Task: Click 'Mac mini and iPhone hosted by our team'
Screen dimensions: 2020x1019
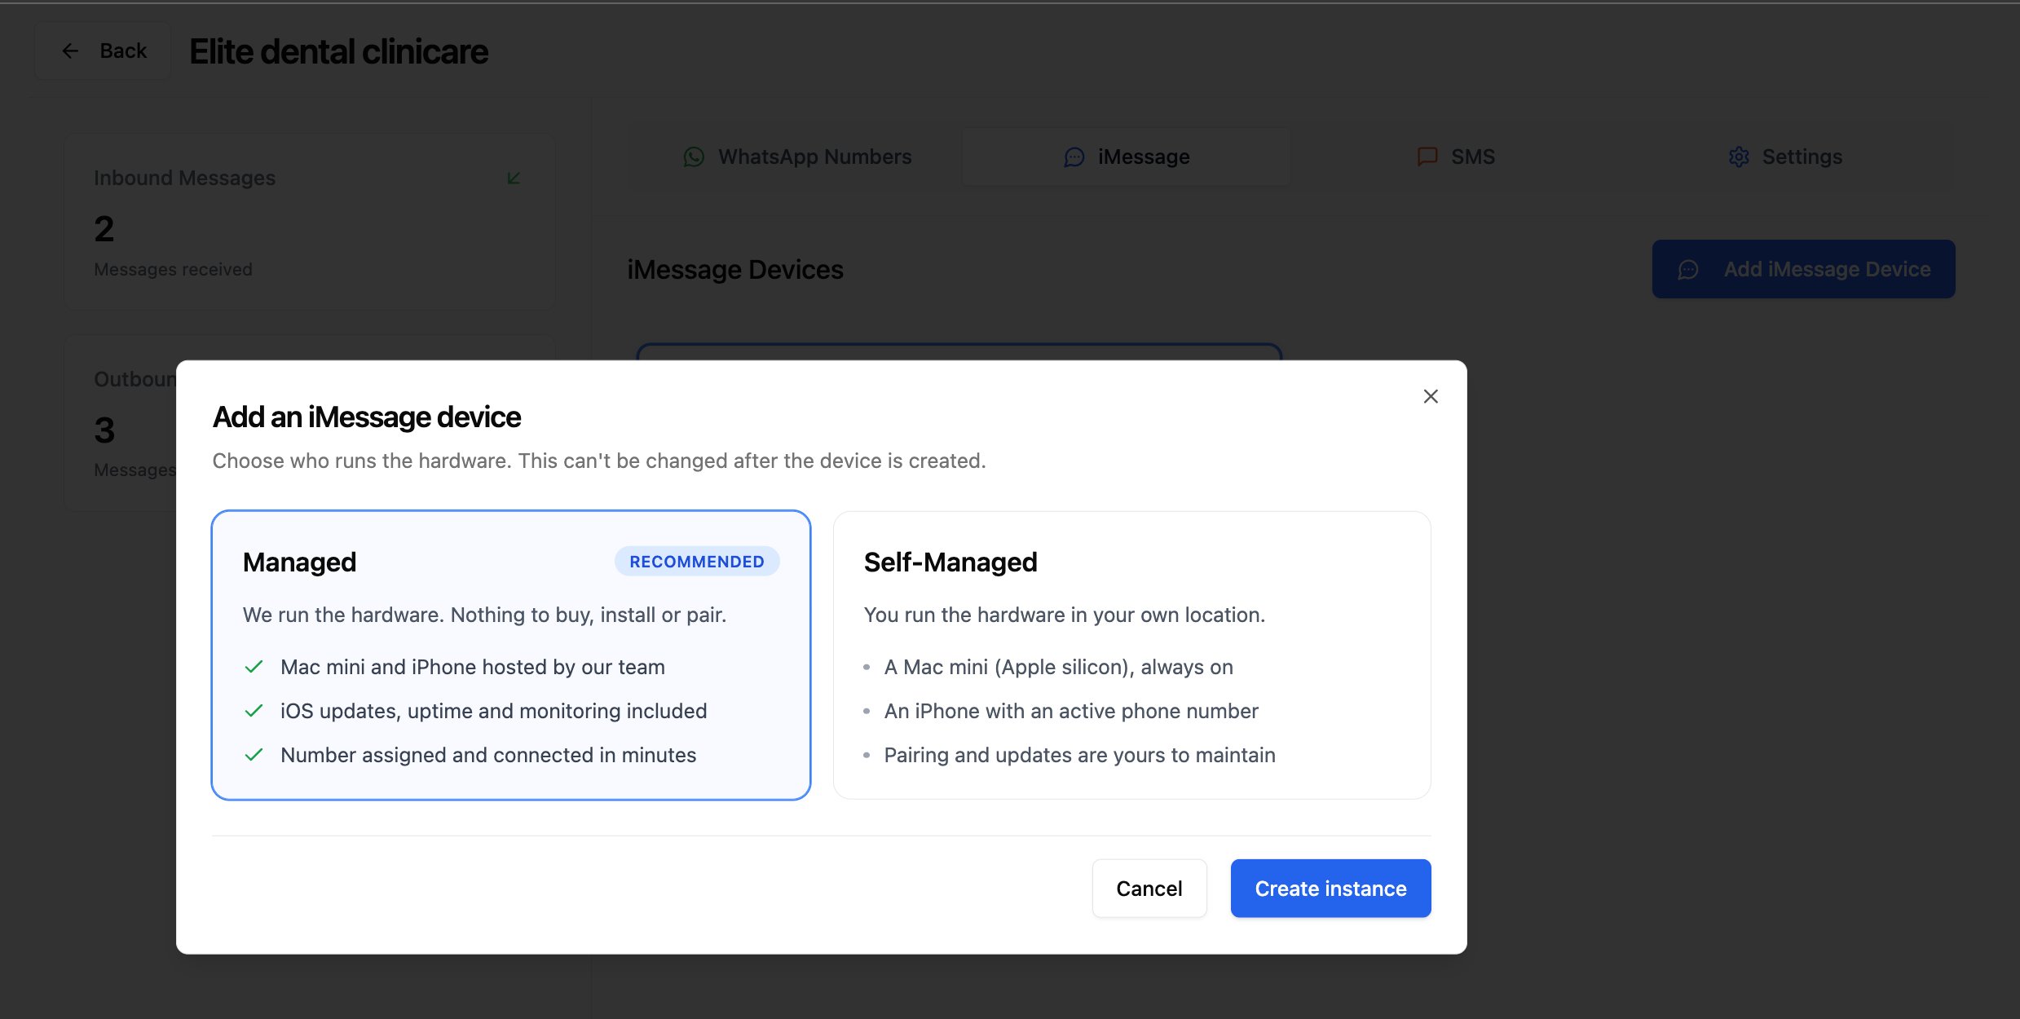Action: pos(473,667)
